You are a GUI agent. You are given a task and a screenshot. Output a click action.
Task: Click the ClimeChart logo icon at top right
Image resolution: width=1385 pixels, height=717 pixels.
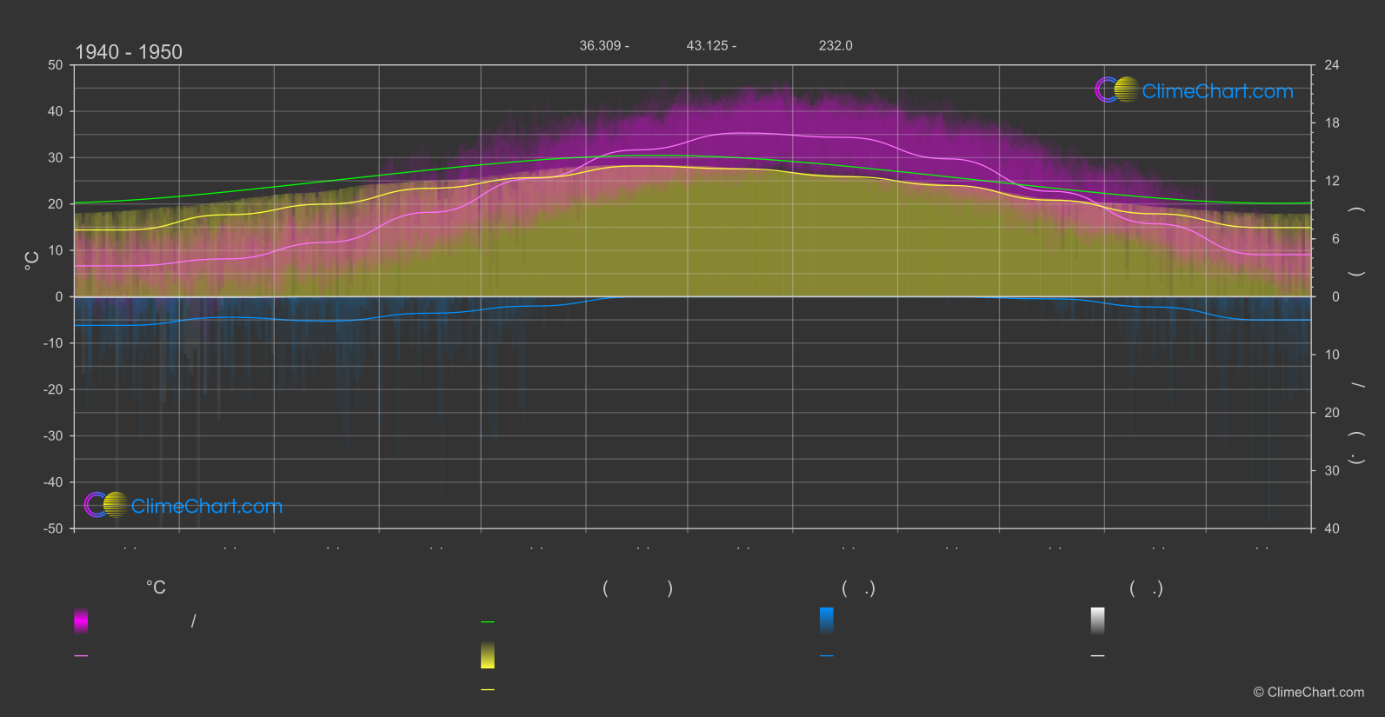1117,90
